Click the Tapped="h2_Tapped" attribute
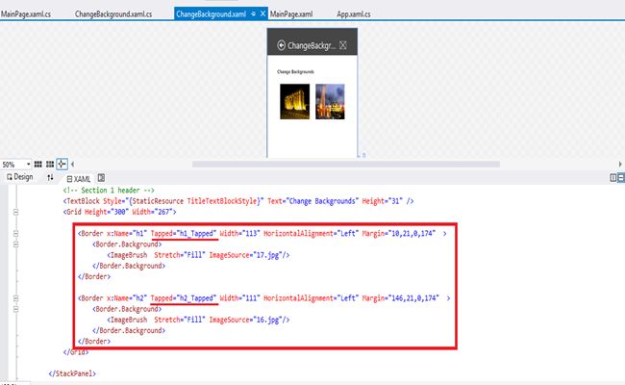 tap(184, 298)
